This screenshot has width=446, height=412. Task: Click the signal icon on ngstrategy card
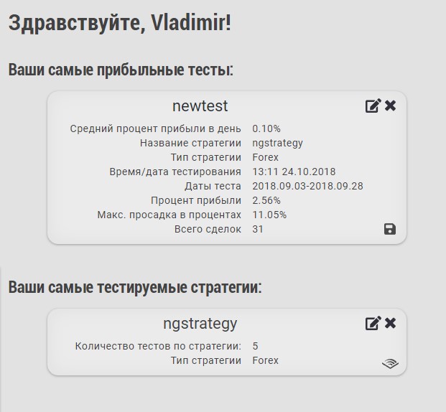coord(390,363)
